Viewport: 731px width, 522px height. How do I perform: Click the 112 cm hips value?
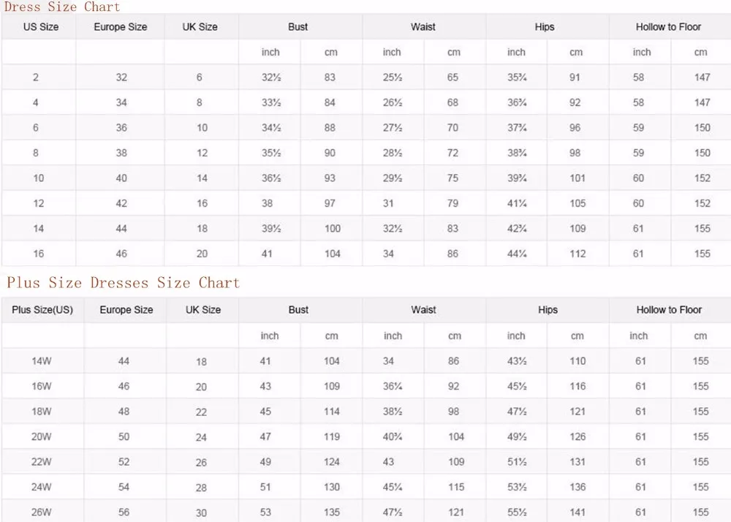(577, 254)
